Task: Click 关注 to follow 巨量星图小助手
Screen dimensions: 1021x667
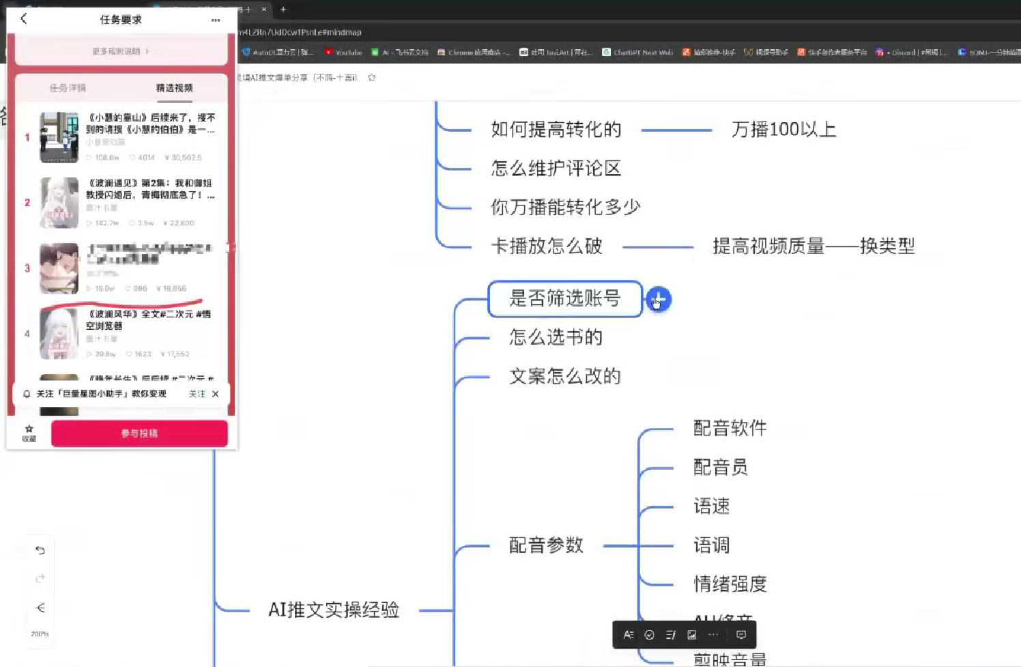Action: click(197, 393)
